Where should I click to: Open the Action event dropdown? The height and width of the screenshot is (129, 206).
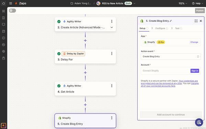pyautogui.click(x=171, y=56)
